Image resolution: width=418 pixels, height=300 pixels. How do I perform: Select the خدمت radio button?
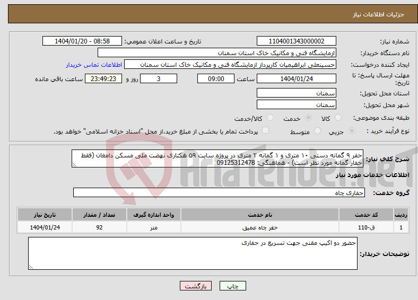coord(308,118)
